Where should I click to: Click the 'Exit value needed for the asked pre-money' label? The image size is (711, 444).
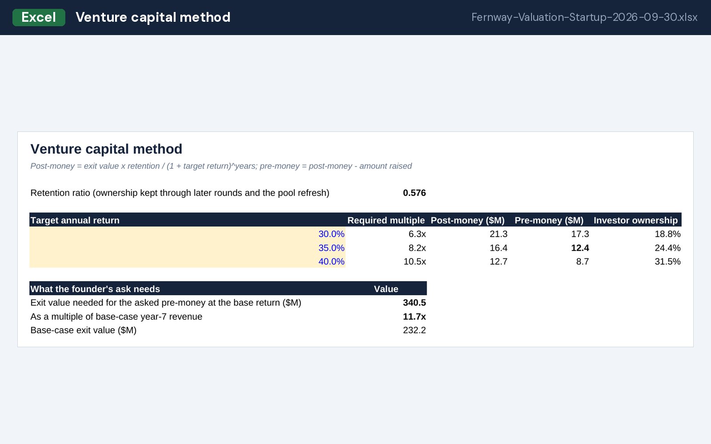166,303
